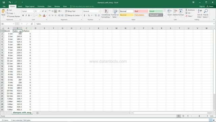
Task: Click the yellow Fill Color swatch
Action: click(40, 16)
